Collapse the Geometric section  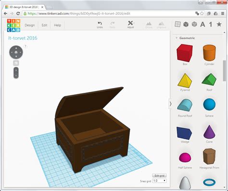(x=177, y=38)
